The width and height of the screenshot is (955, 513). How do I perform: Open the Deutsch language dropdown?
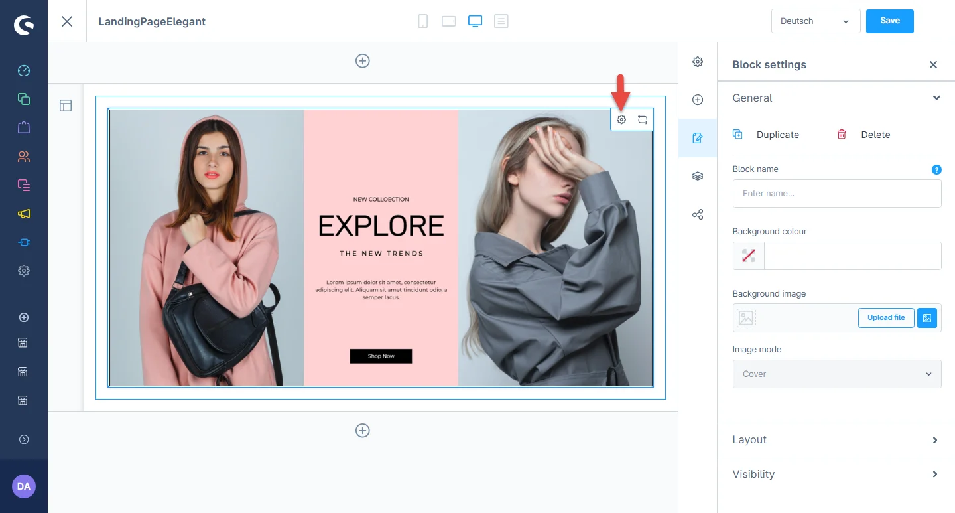(x=816, y=21)
